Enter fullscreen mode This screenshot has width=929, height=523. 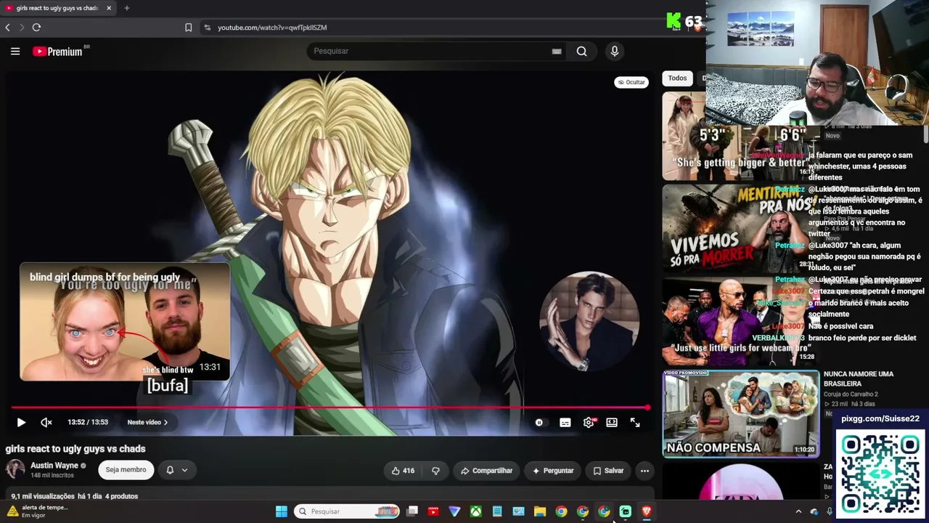pyautogui.click(x=635, y=422)
